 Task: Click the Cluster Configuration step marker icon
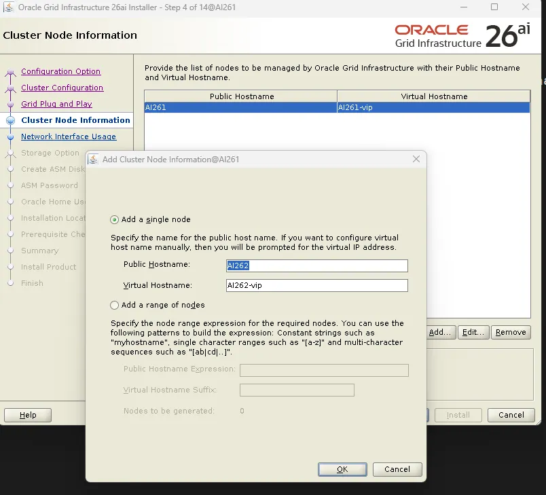10,88
